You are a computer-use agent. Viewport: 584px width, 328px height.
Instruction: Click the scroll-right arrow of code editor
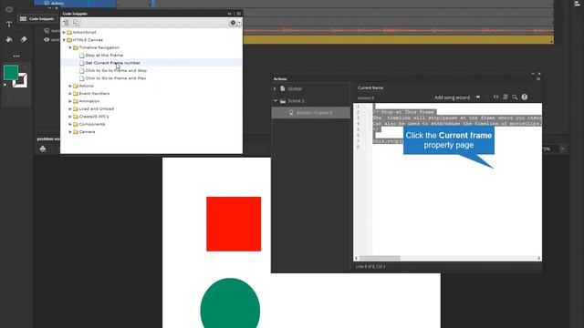click(x=539, y=258)
